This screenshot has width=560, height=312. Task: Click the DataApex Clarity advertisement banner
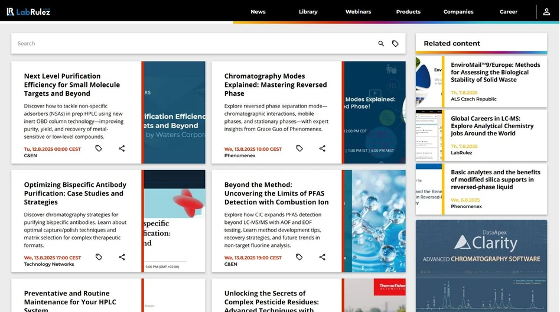[481, 266]
